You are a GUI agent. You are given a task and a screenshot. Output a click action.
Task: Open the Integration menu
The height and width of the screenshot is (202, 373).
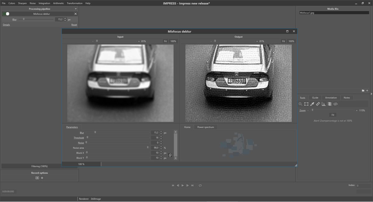pos(44,3)
